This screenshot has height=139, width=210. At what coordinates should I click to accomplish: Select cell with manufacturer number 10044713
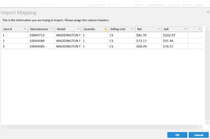[x=41, y=35]
